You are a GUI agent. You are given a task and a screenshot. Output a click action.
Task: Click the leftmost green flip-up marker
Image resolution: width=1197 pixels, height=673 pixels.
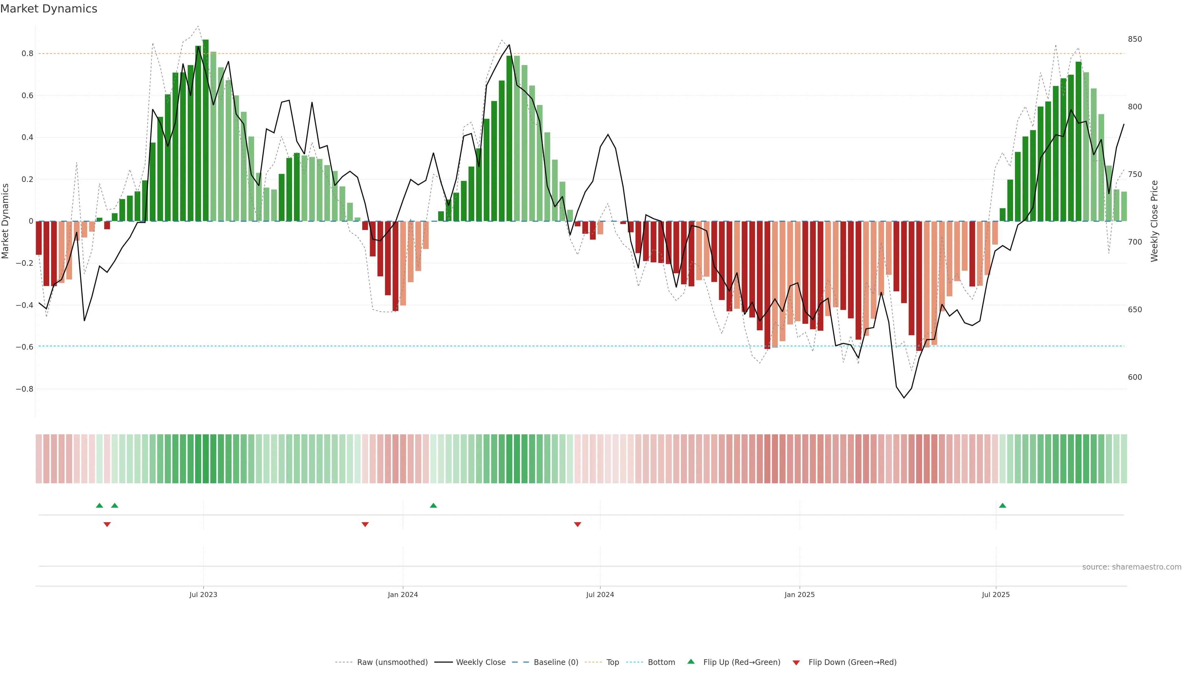click(x=99, y=505)
